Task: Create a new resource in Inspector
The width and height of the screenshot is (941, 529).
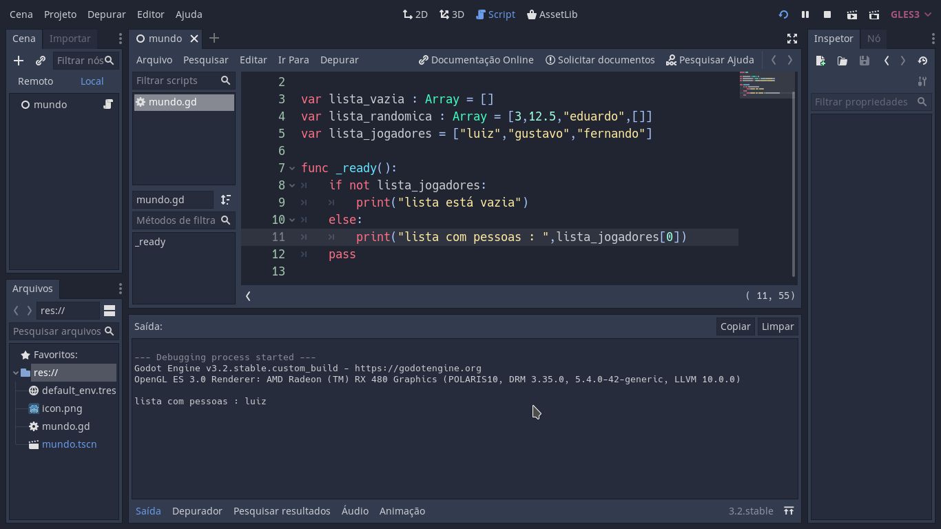Action: [820, 61]
